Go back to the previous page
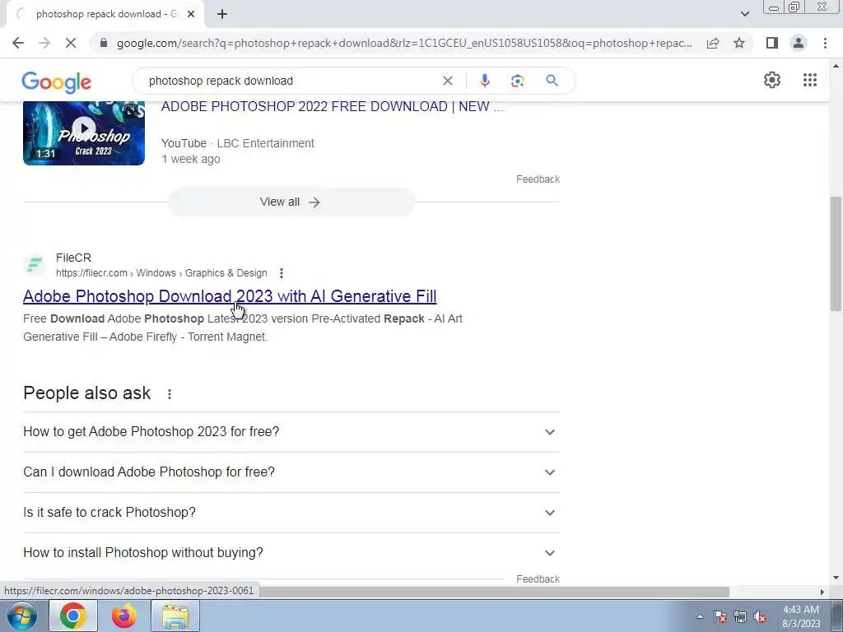Image resolution: width=843 pixels, height=632 pixels. click(x=18, y=43)
